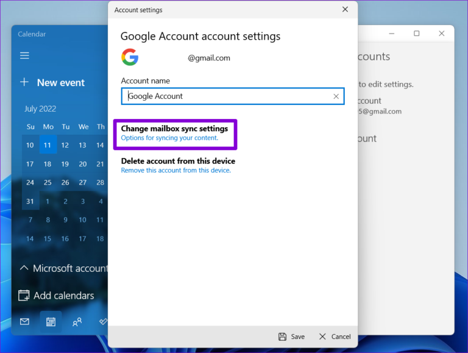Select July 27 in the mini calendar
The width and height of the screenshot is (468, 353).
(x=83, y=182)
